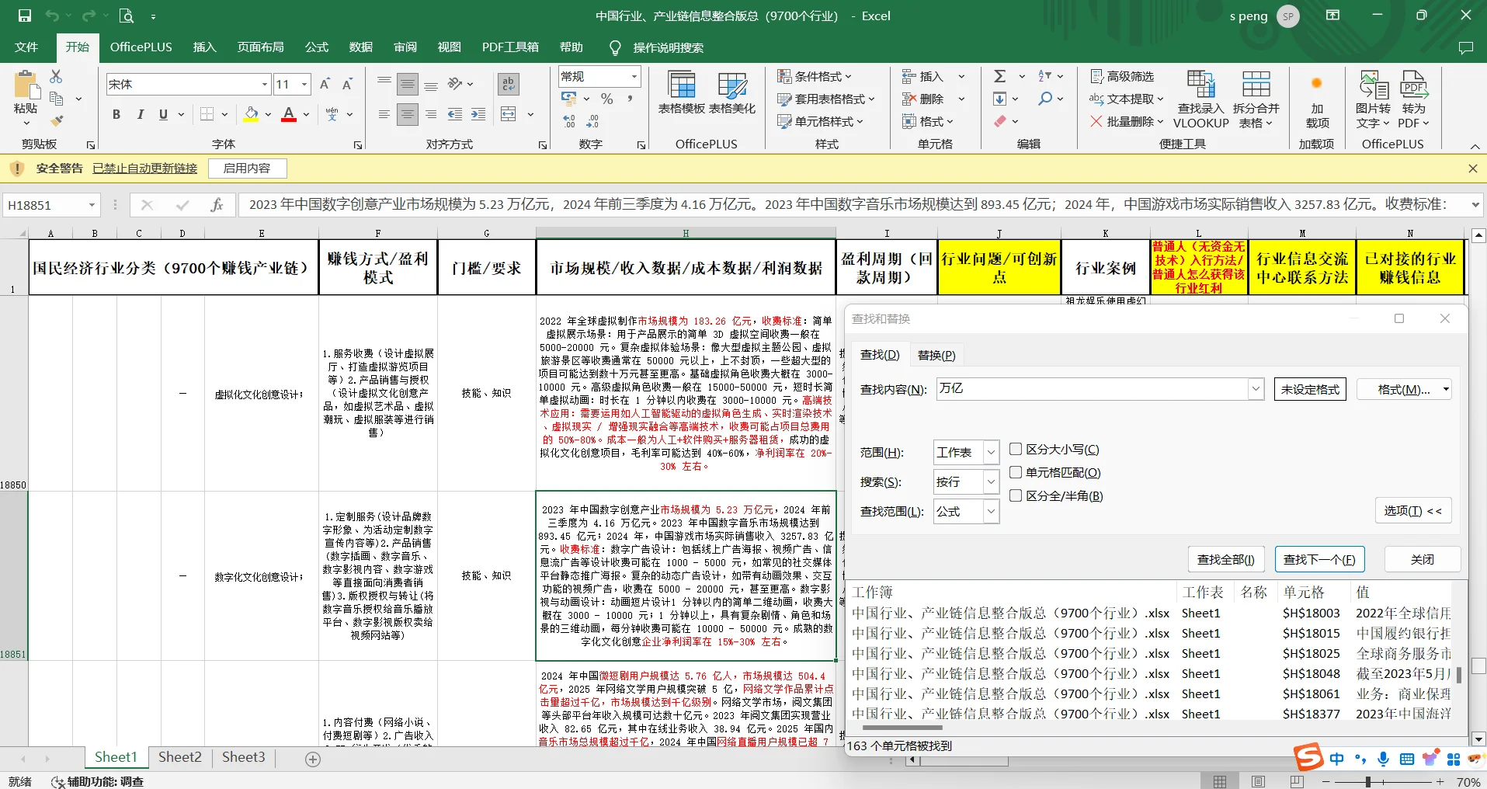Viewport: 1487px width, 789px height.
Task: Click the 查找内容 input field
Action: click(1091, 389)
